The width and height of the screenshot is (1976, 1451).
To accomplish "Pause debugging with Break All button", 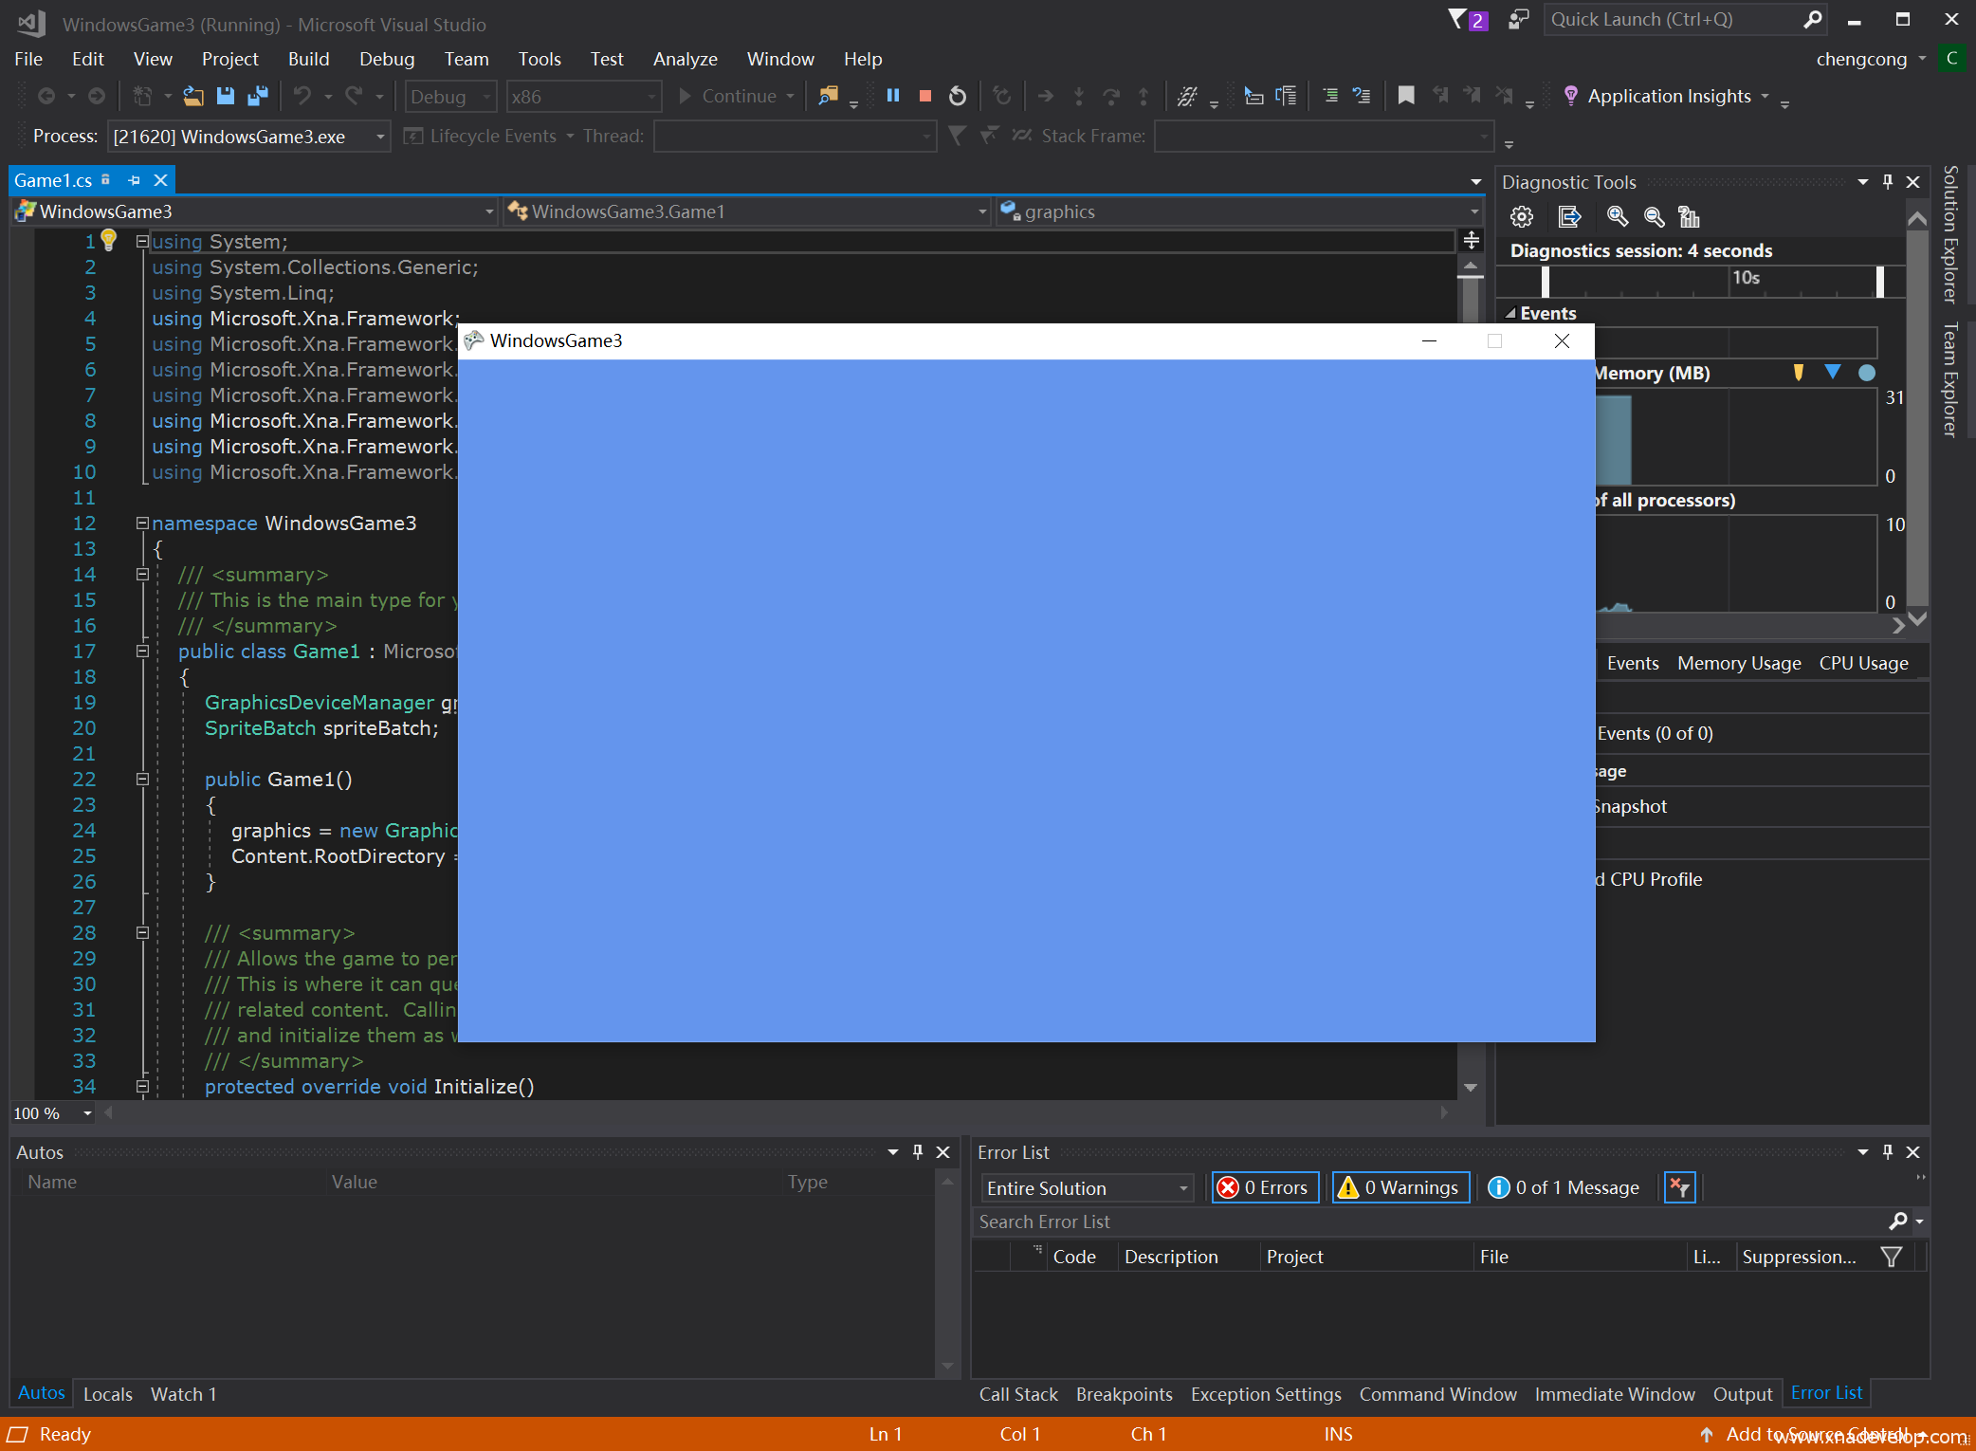I will click(x=892, y=96).
